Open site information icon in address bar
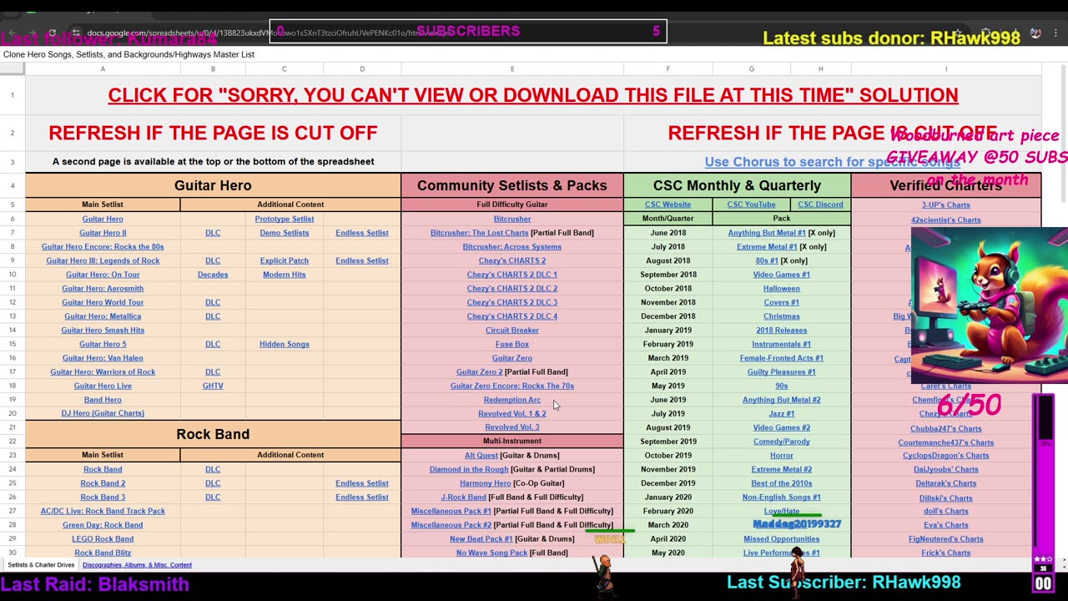 75,33
